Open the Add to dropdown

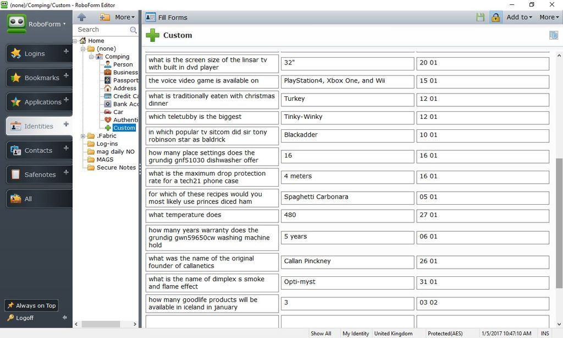click(x=519, y=17)
